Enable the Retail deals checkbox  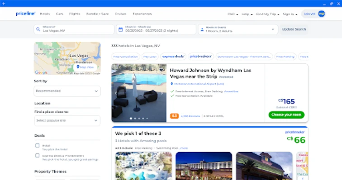pyautogui.click(x=38, y=145)
